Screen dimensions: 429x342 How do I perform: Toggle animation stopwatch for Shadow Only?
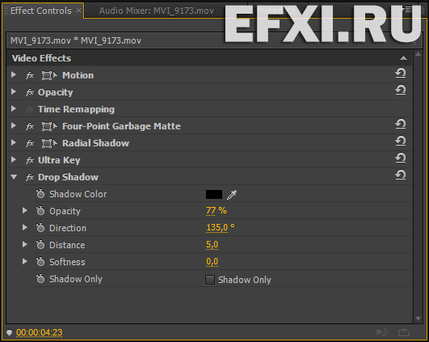[40, 278]
